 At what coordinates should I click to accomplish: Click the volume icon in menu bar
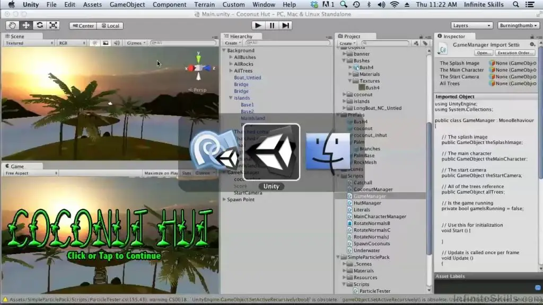click(381, 4)
